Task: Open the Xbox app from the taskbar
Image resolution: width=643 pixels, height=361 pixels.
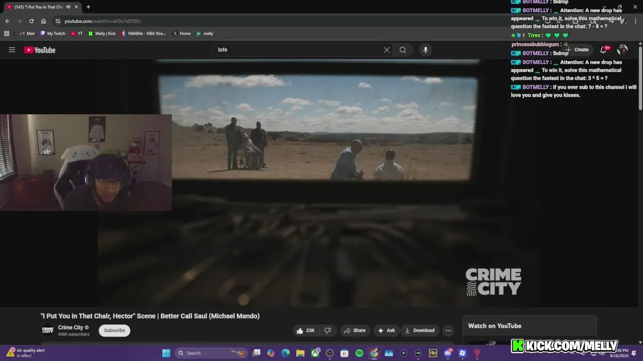Action: (x=315, y=353)
